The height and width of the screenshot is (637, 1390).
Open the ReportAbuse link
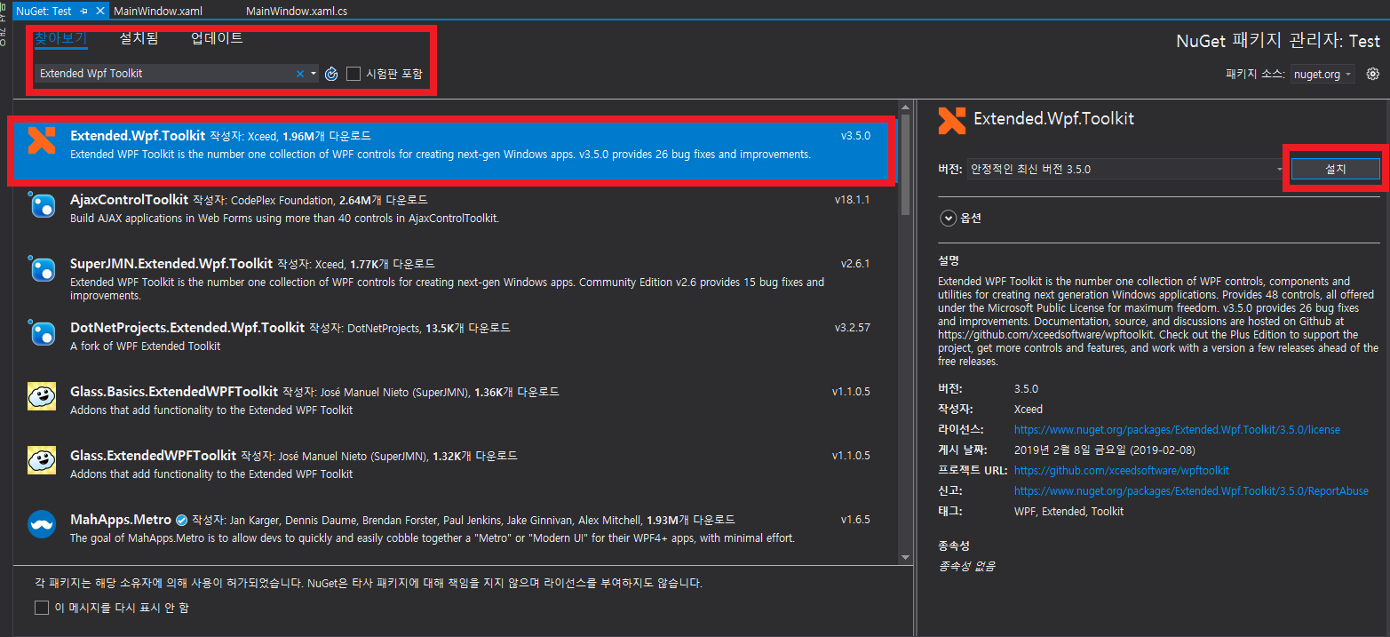pos(1191,491)
